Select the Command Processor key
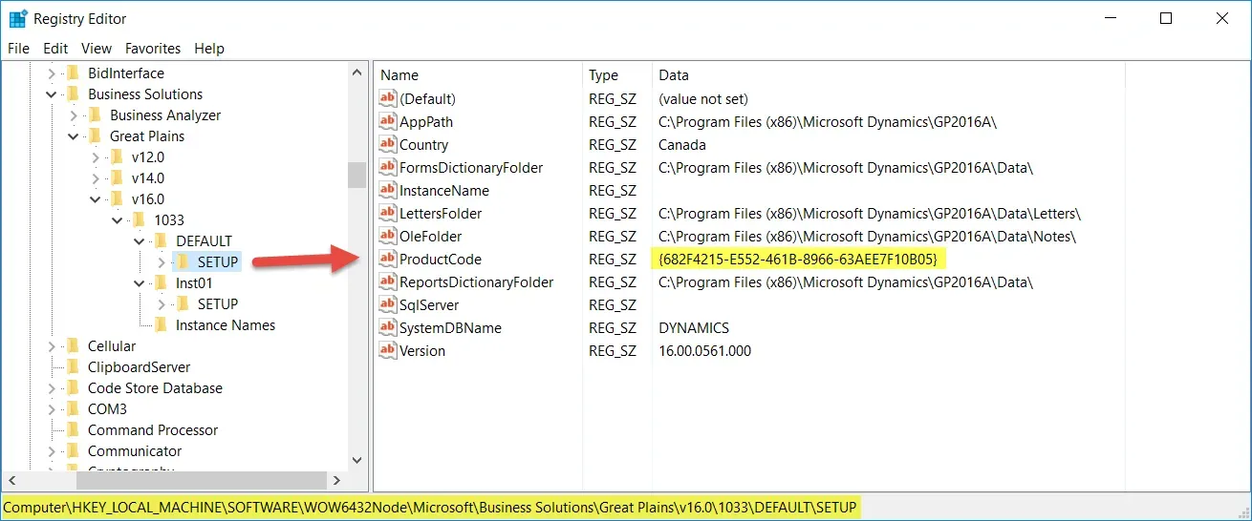 153,430
